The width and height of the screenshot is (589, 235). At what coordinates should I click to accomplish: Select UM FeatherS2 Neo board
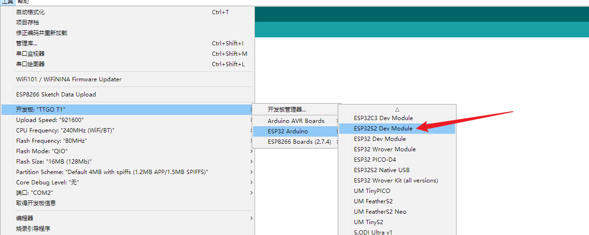point(397,212)
